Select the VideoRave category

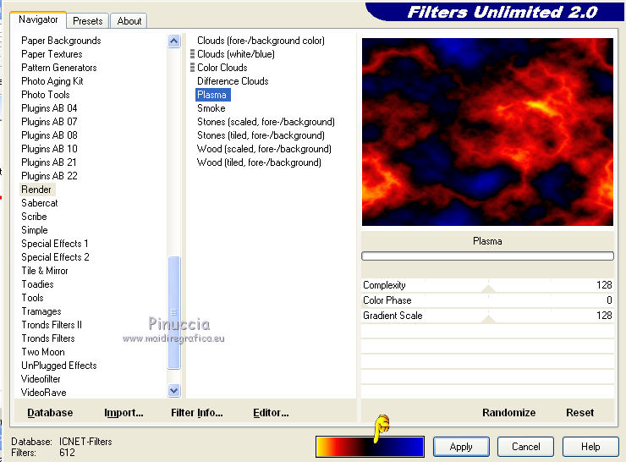click(x=43, y=392)
